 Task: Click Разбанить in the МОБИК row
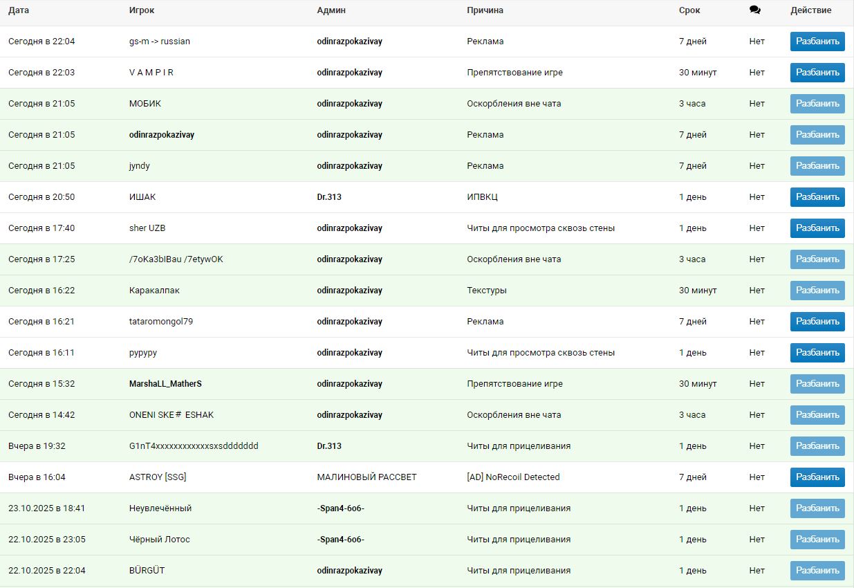tap(817, 104)
